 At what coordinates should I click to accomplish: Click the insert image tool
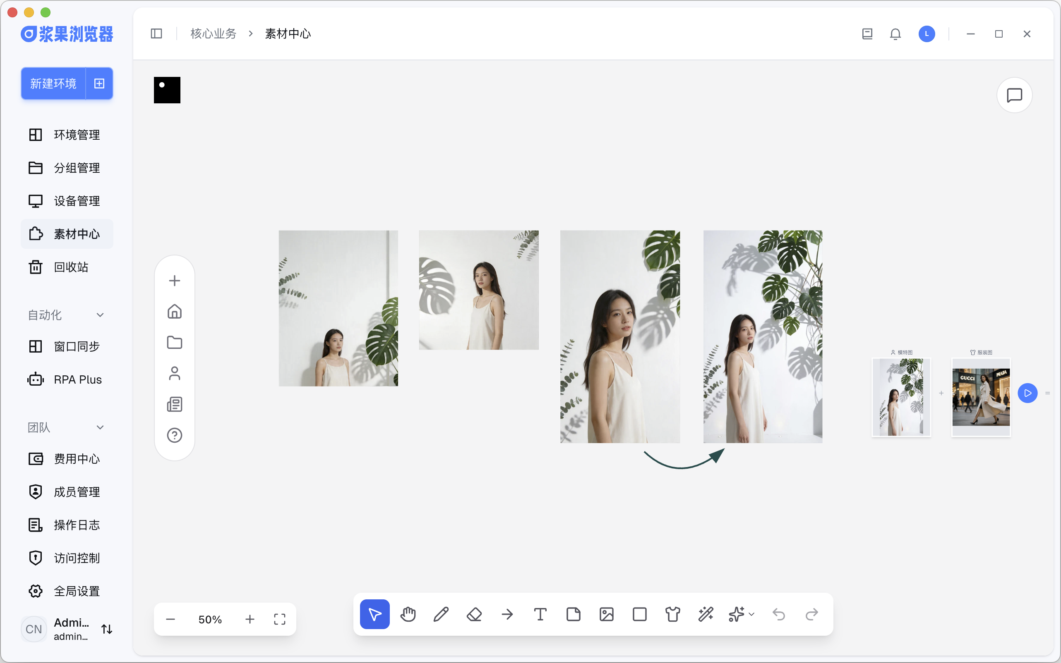(606, 614)
